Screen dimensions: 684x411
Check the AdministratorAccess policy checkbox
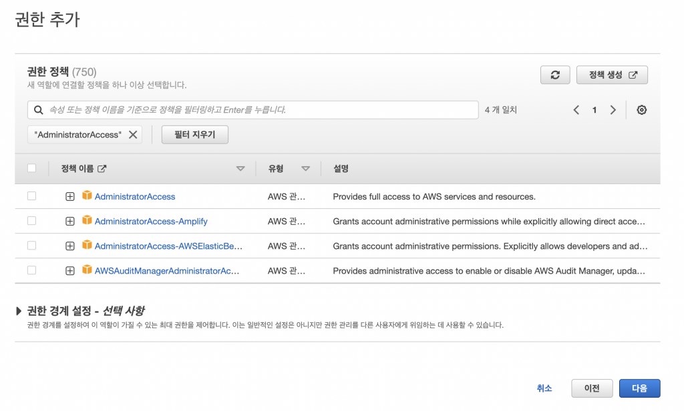(31, 196)
